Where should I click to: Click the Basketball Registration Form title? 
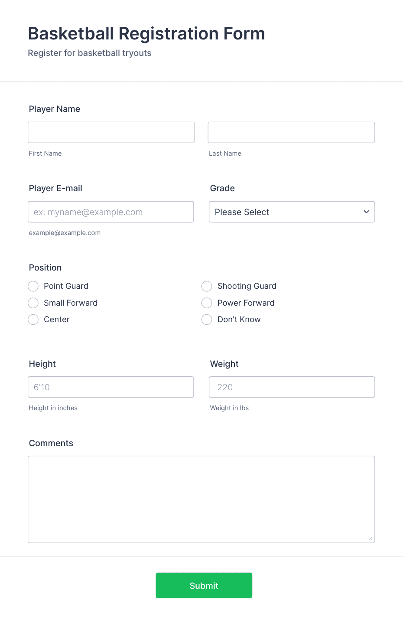point(146,33)
